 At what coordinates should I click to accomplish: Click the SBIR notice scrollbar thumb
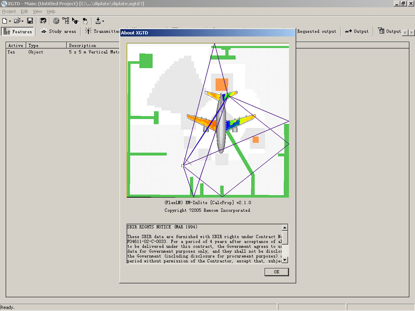pyautogui.click(x=285, y=237)
